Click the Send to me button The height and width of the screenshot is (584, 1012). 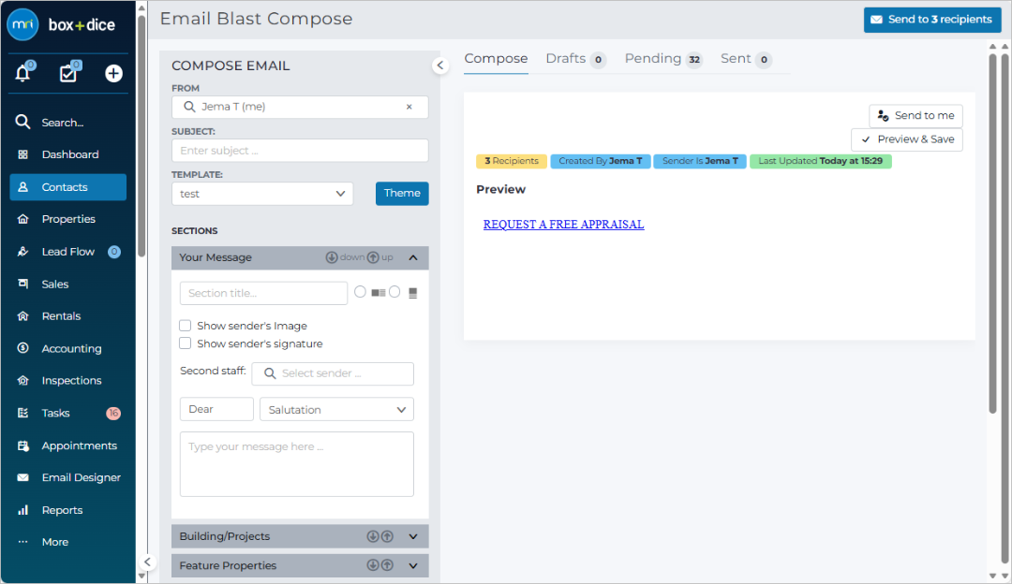point(915,116)
